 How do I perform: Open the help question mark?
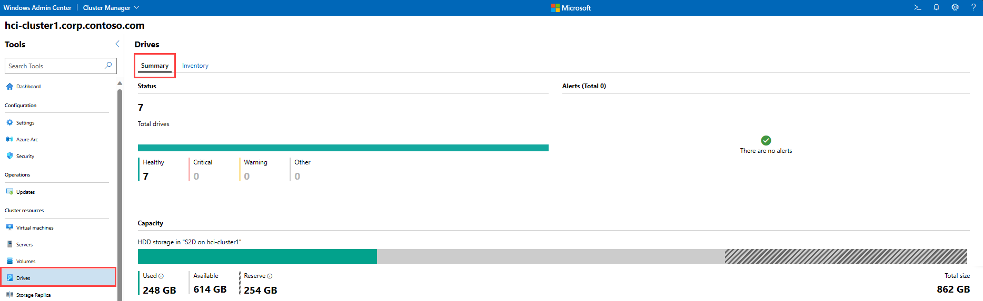[x=974, y=7]
